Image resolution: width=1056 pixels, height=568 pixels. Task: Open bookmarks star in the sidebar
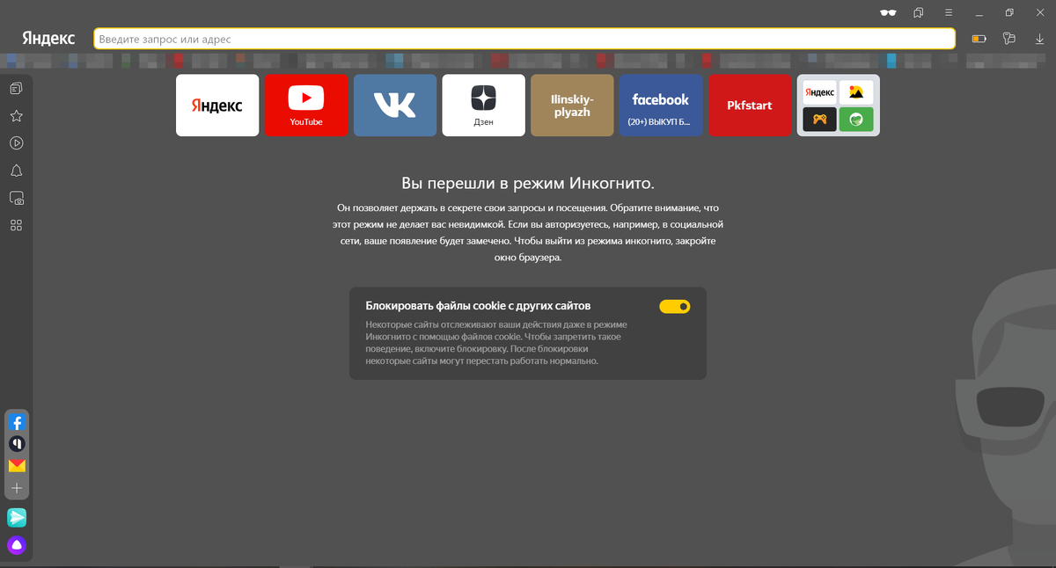17,114
